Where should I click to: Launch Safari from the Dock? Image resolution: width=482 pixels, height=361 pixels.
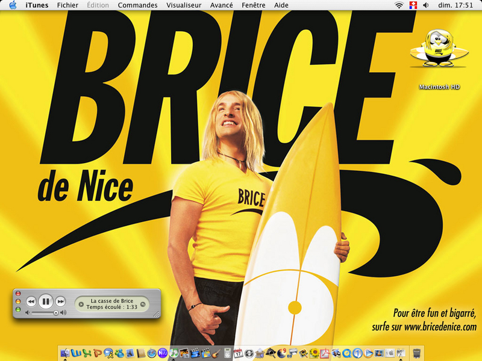[152, 353]
